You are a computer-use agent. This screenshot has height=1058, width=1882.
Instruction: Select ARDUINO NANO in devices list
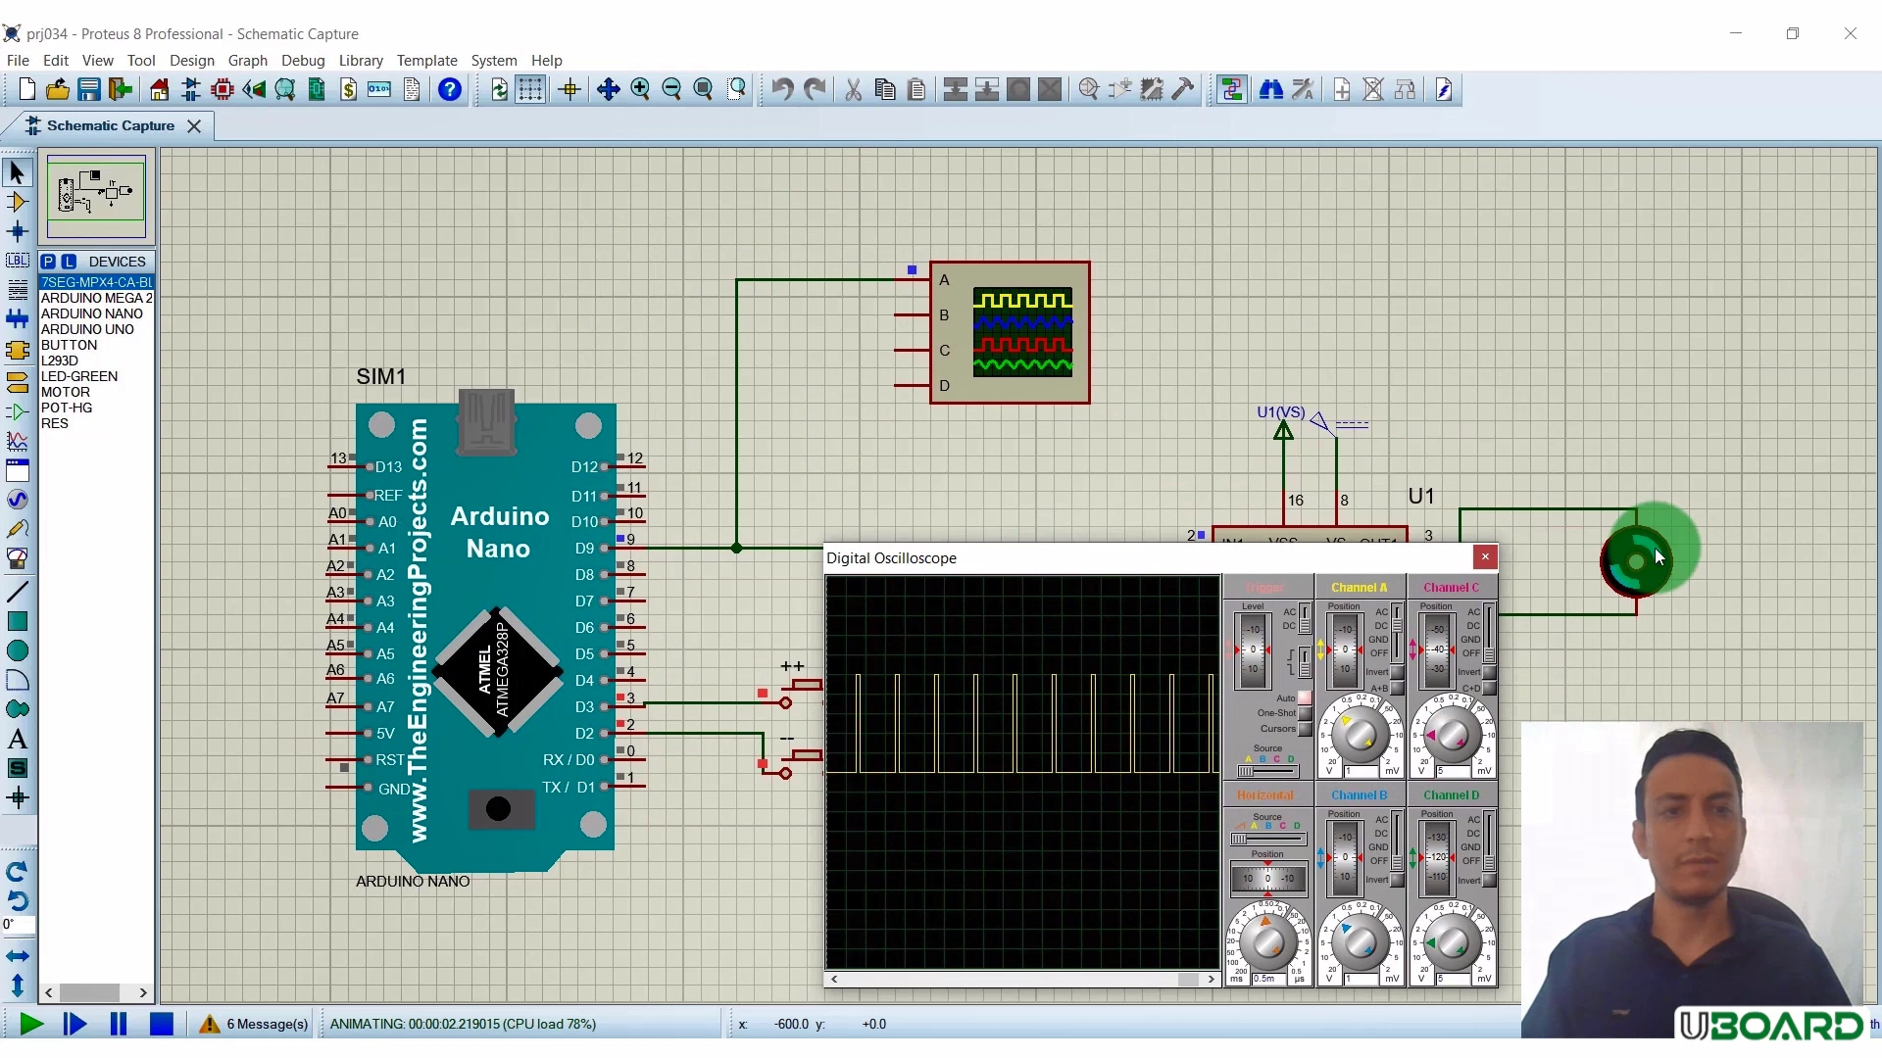click(x=92, y=313)
